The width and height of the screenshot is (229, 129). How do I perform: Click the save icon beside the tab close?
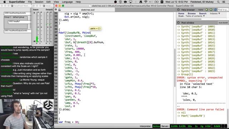click(x=59, y=10)
